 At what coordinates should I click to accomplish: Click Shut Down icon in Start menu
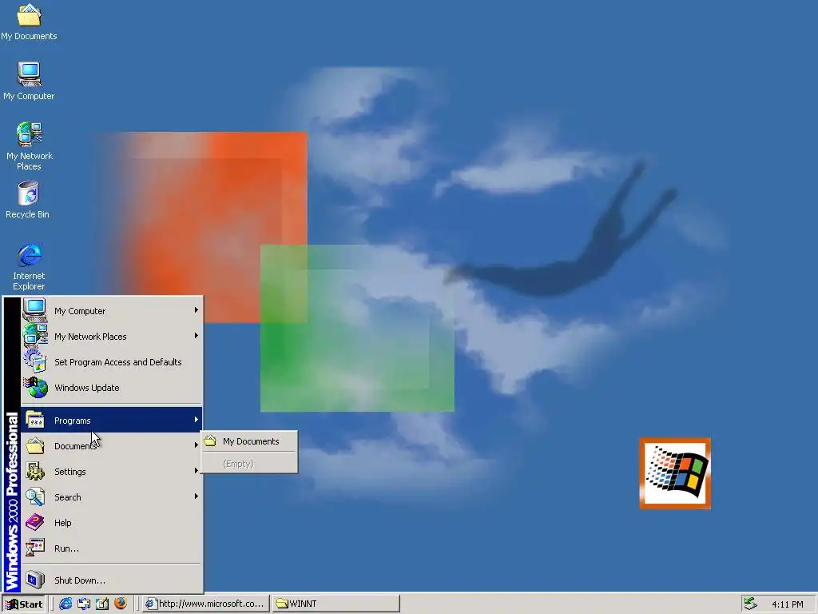[35, 580]
